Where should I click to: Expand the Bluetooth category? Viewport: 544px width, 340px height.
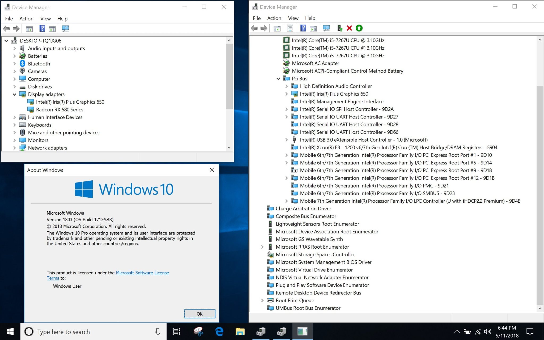14,64
